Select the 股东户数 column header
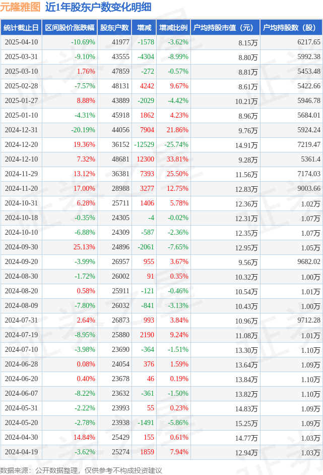The height and width of the screenshot is (475, 323). (x=114, y=28)
